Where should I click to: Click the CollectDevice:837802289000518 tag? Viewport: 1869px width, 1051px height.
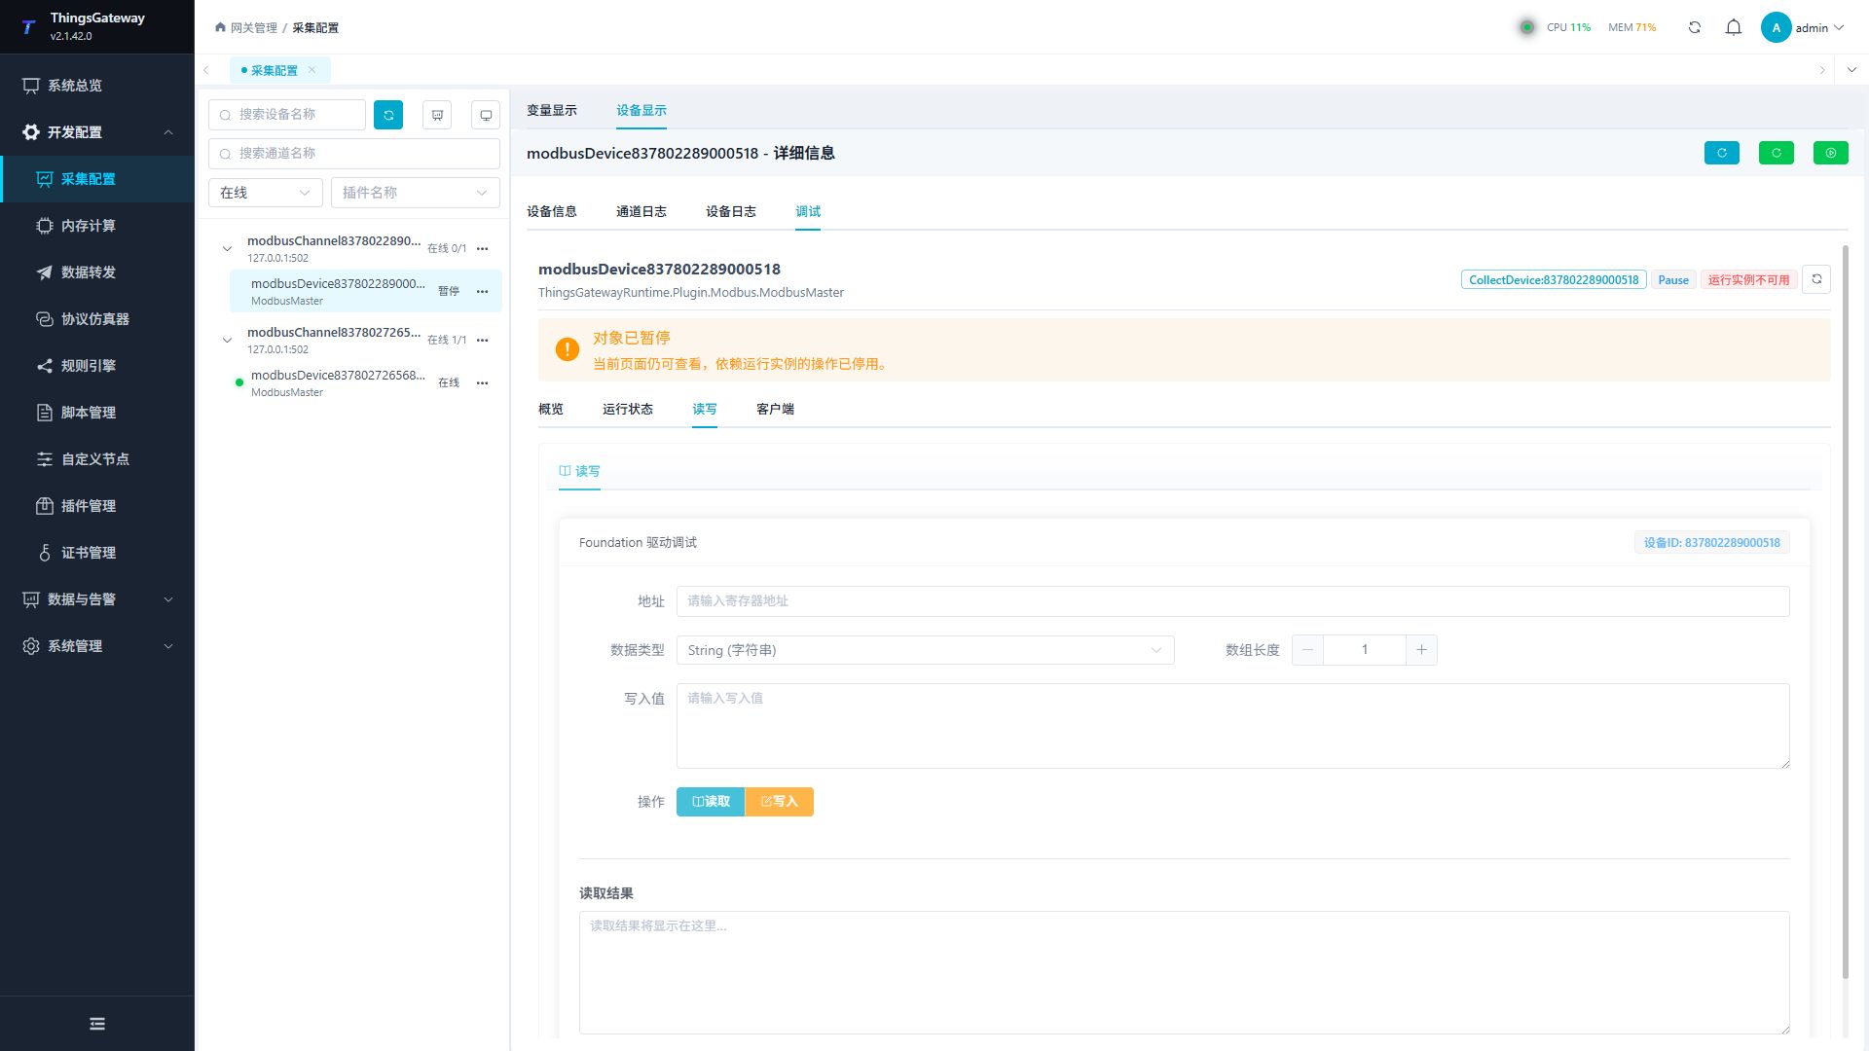1554,280
